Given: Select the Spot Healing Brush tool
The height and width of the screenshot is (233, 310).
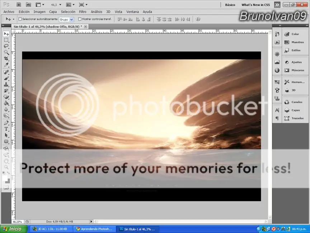Looking at the screenshot, I should (x=6, y=72).
